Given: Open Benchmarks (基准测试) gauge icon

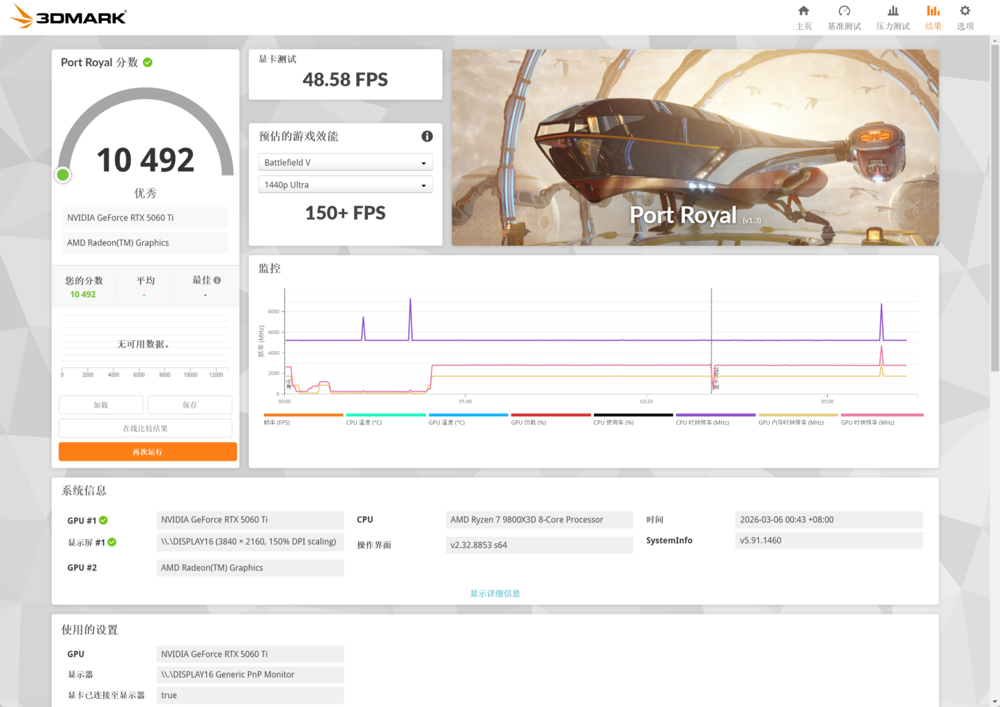Looking at the screenshot, I should [844, 11].
